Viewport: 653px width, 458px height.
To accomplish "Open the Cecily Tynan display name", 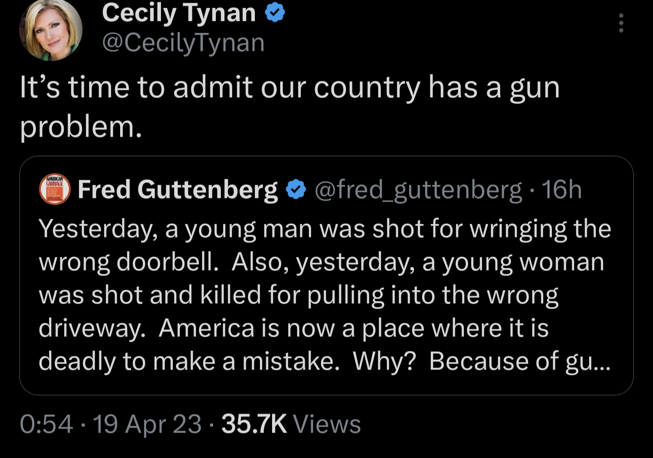I will coord(179,13).
